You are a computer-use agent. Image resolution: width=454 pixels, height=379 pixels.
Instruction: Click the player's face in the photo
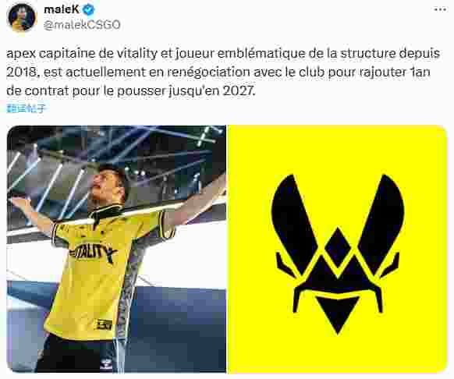pyautogui.click(x=107, y=183)
